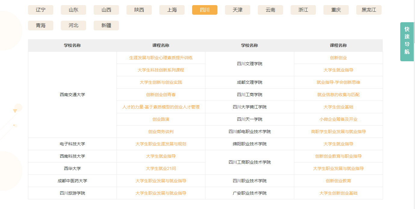Open the 黑龙江 province tab

tap(369, 10)
